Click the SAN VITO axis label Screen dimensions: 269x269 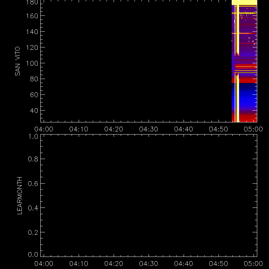(x=17, y=61)
